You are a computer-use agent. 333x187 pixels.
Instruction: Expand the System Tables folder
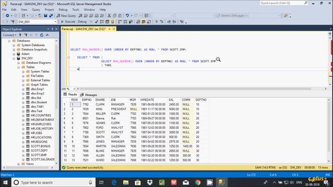coord(23,72)
